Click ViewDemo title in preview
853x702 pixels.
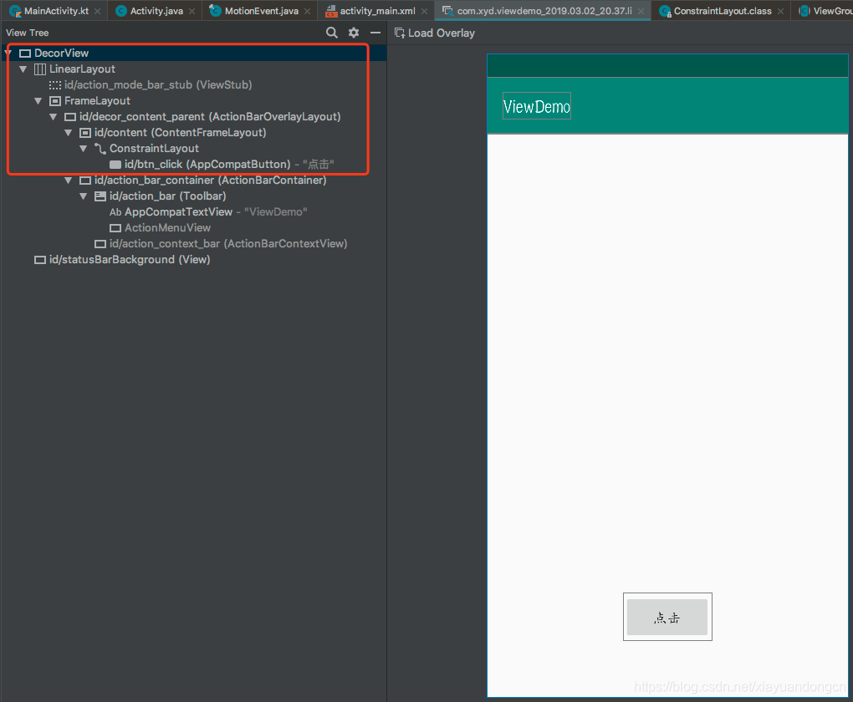pos(536,107)
